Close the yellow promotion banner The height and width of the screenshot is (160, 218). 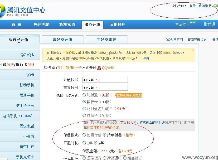(x=193, y=50)
